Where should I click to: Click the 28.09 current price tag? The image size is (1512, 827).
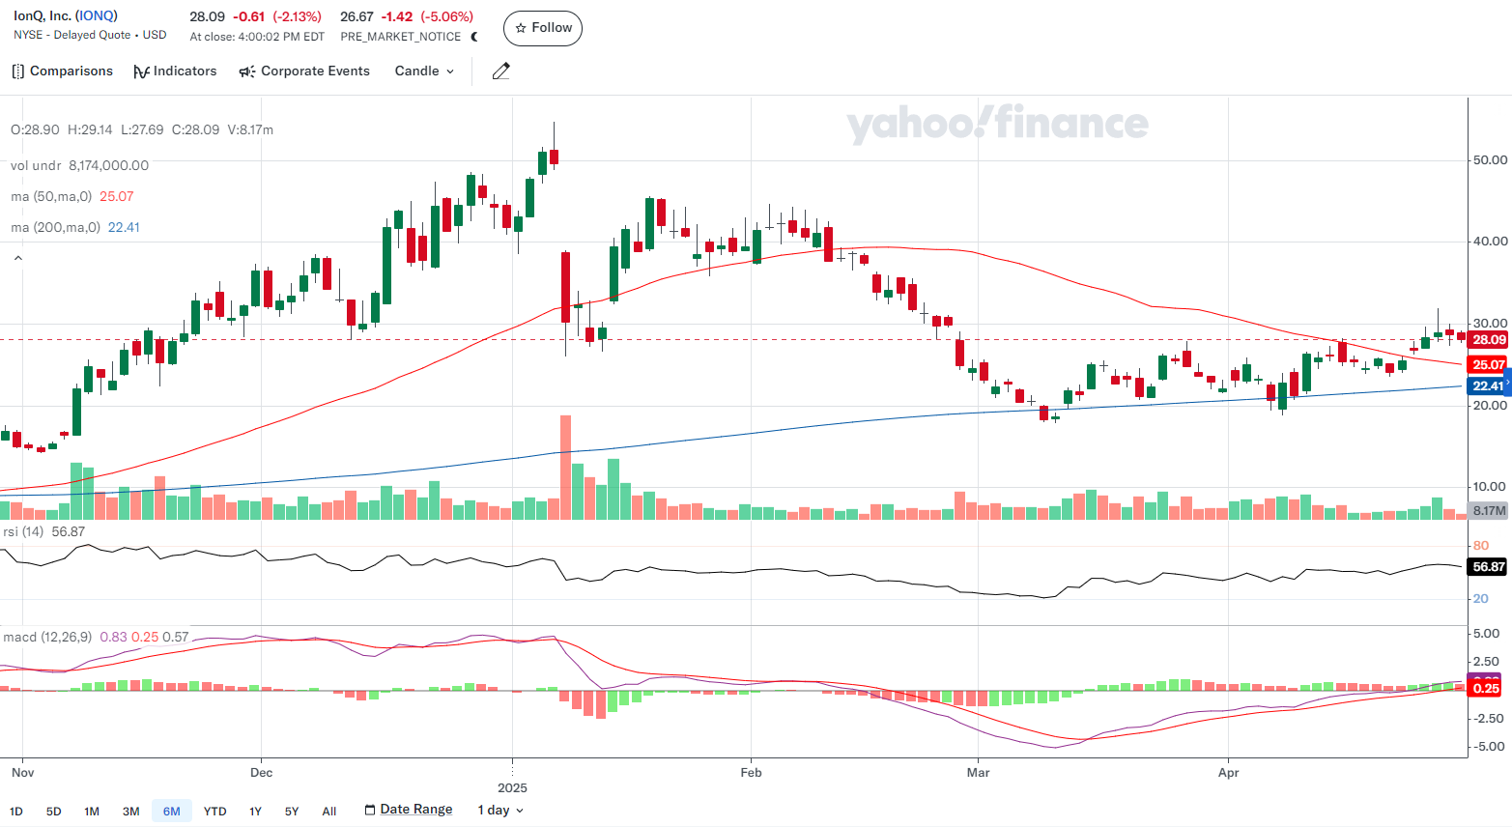coord(1488,339)
